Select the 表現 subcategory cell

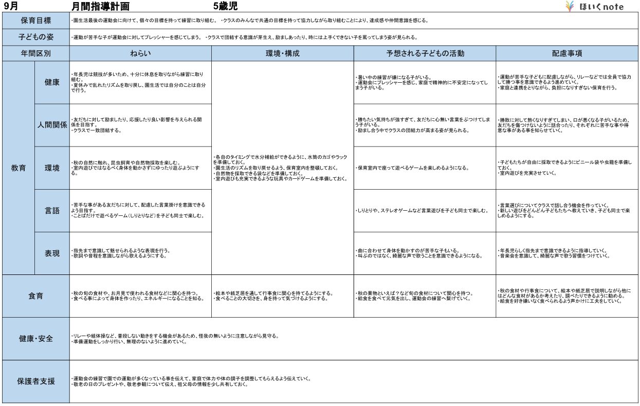point(52,253)
